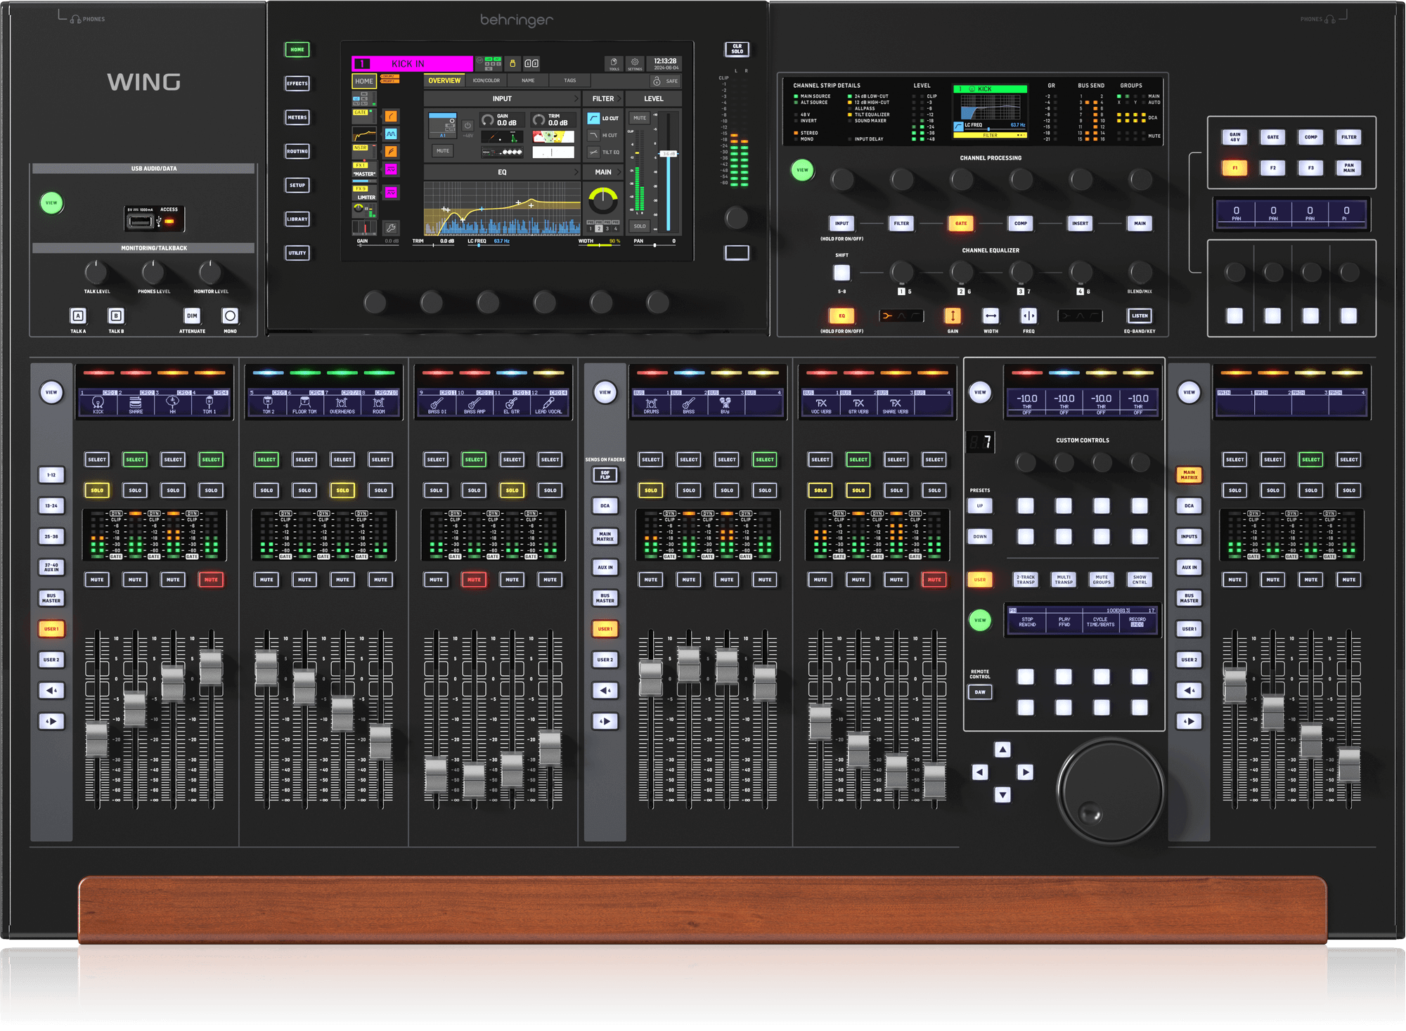This screenshot has width=1406, height=1031.
Task: Open Settings gear on the main display
Action: point(635,63)
